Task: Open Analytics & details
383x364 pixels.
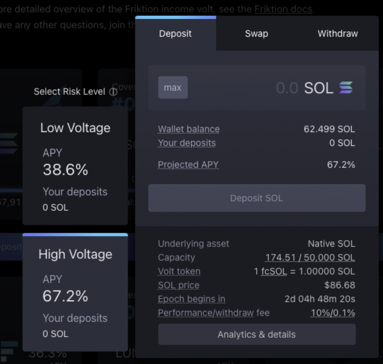Action: [x=257, y=334]
